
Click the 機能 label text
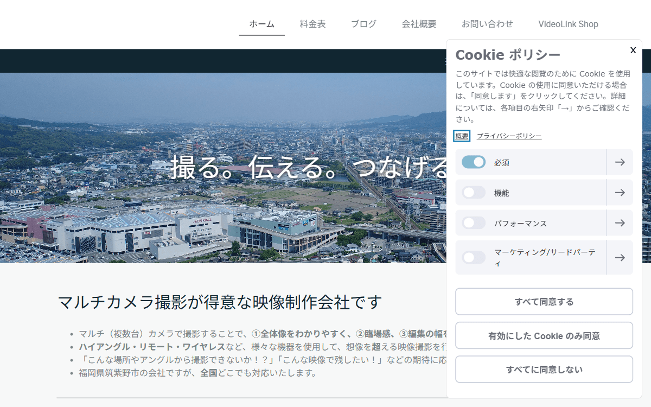pos(502,193)
